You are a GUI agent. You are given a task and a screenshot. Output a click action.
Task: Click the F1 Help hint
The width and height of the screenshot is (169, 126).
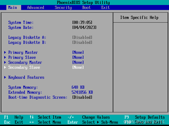[x=13, y=117]
